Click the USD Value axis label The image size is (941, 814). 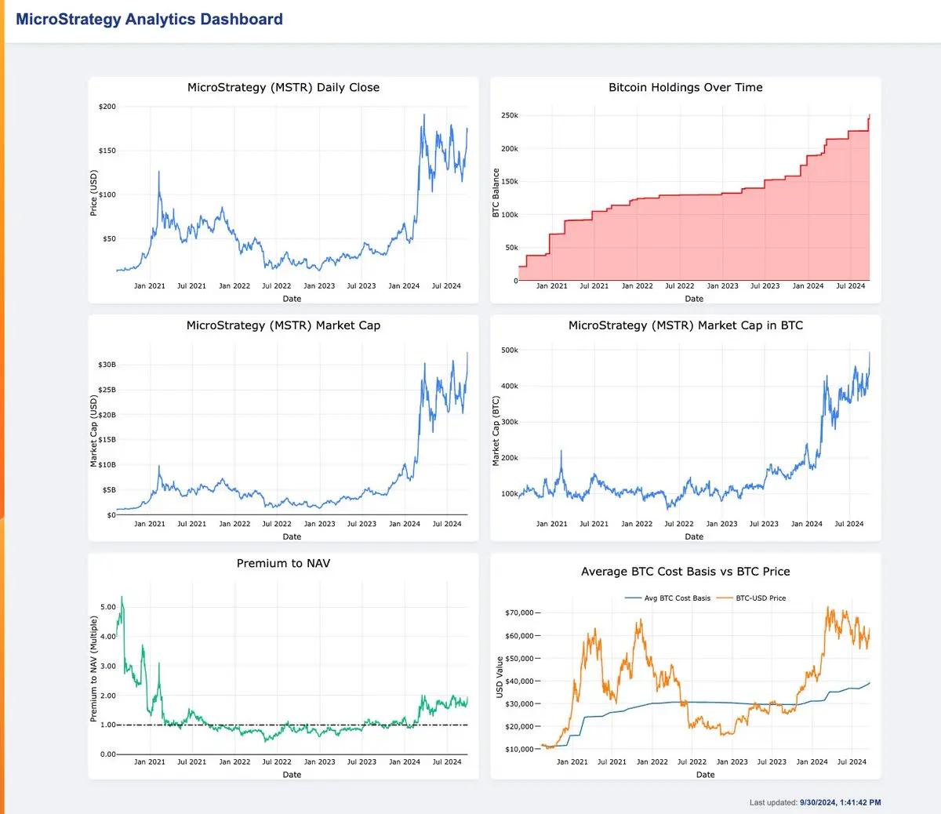[499, 678]
